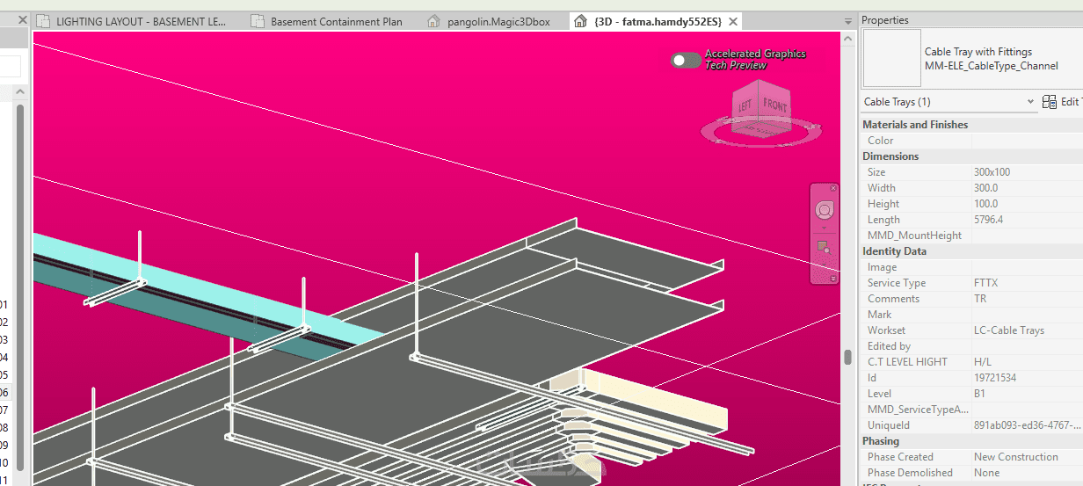Select the Id value 19721534
This screenshot has height=486, width=1083.
coord(1027,378)
